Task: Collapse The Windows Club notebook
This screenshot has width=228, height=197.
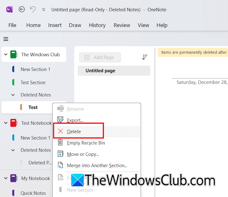Action: point(6,55)
